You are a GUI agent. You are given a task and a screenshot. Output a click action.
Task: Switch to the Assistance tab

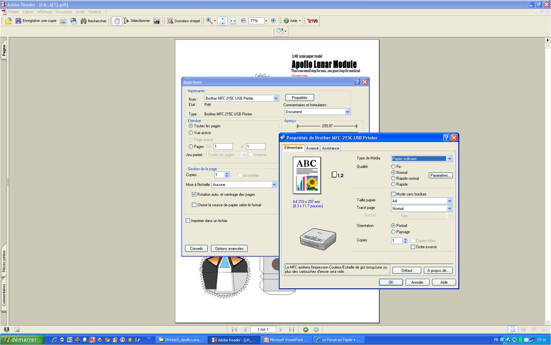pyautogui.click(x=330, y=148)
